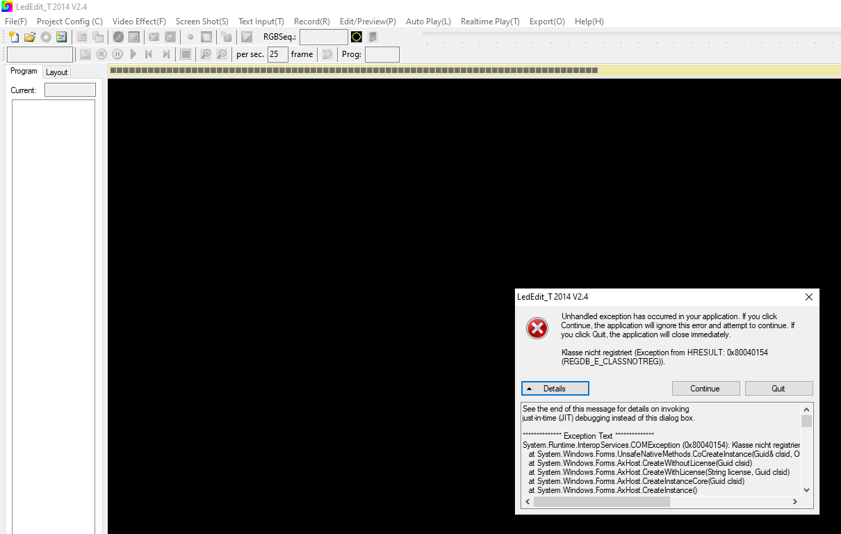Image resolution: width=841 pixels, height=534 pixels.
Task: Click the disabled list layout icon
Action: [82, 37]
